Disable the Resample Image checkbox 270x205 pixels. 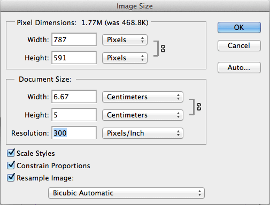tap(11, 178)
